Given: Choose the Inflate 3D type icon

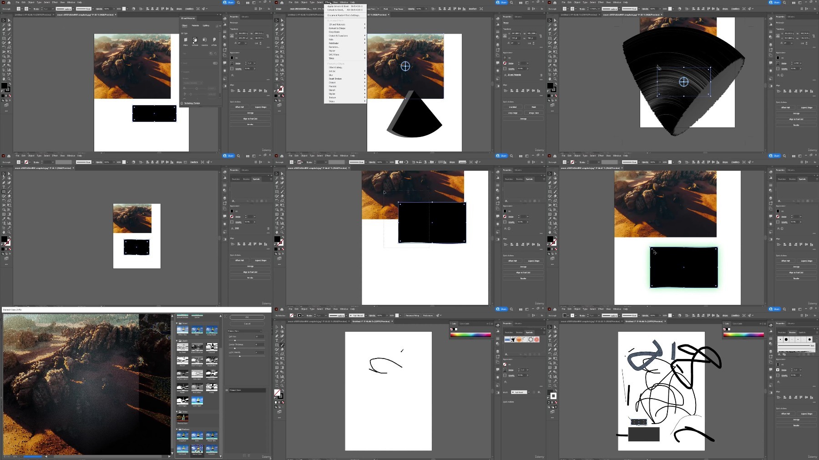Looking at the screenshot, I should [x=214, y=40].
